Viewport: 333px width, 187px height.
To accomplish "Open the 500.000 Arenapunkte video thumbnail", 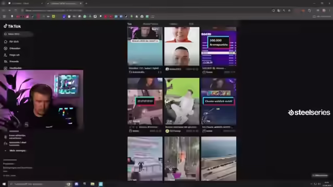I will 219,46.
